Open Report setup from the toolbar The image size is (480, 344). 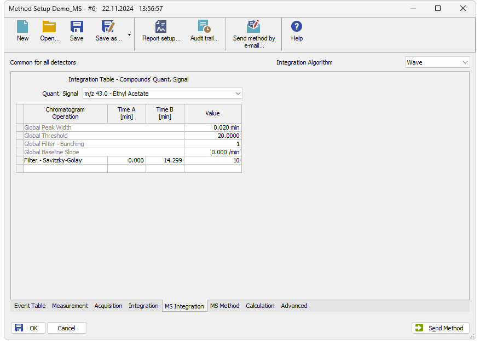[161, 31]
